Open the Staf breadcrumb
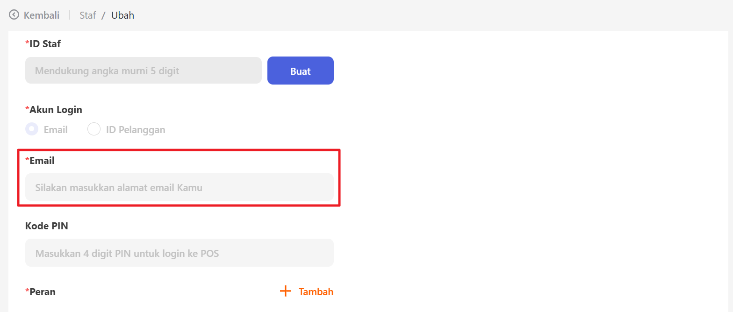733x312 pixels. tap(88, 15)
